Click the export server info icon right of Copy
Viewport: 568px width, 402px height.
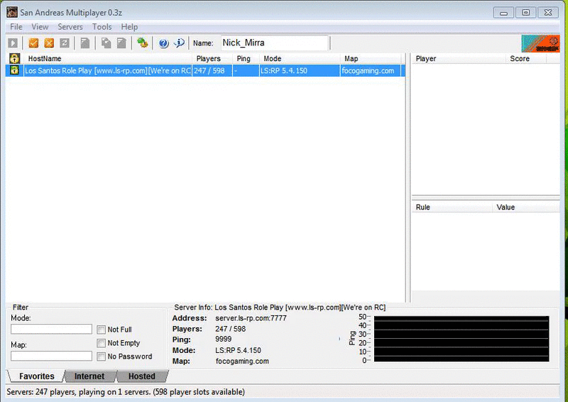(121, 43)
